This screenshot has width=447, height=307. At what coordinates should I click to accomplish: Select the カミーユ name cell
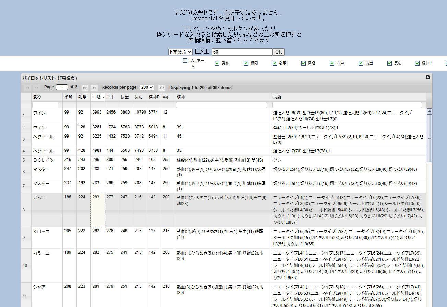point(47,265)
